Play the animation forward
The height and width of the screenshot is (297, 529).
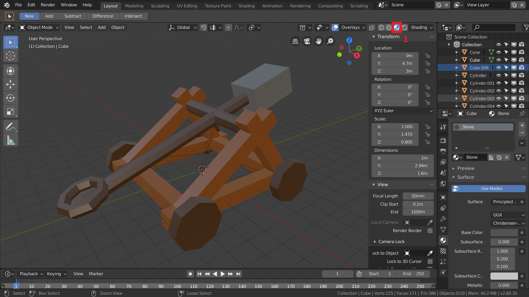click(223, 274)
